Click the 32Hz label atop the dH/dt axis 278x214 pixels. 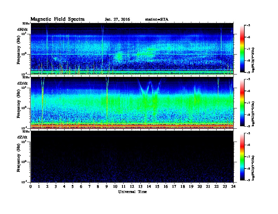coord(26,23)
